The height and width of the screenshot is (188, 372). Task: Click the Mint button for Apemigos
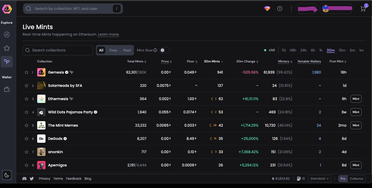click(356, 165)
